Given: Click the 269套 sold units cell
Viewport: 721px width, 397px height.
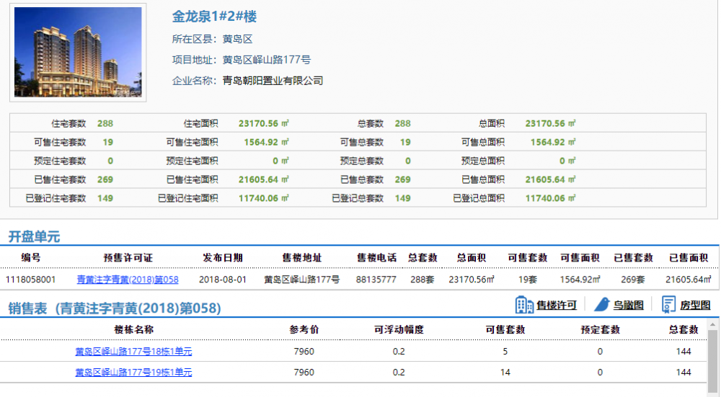Looking at the screenshot, I should (x=633, y=280).
